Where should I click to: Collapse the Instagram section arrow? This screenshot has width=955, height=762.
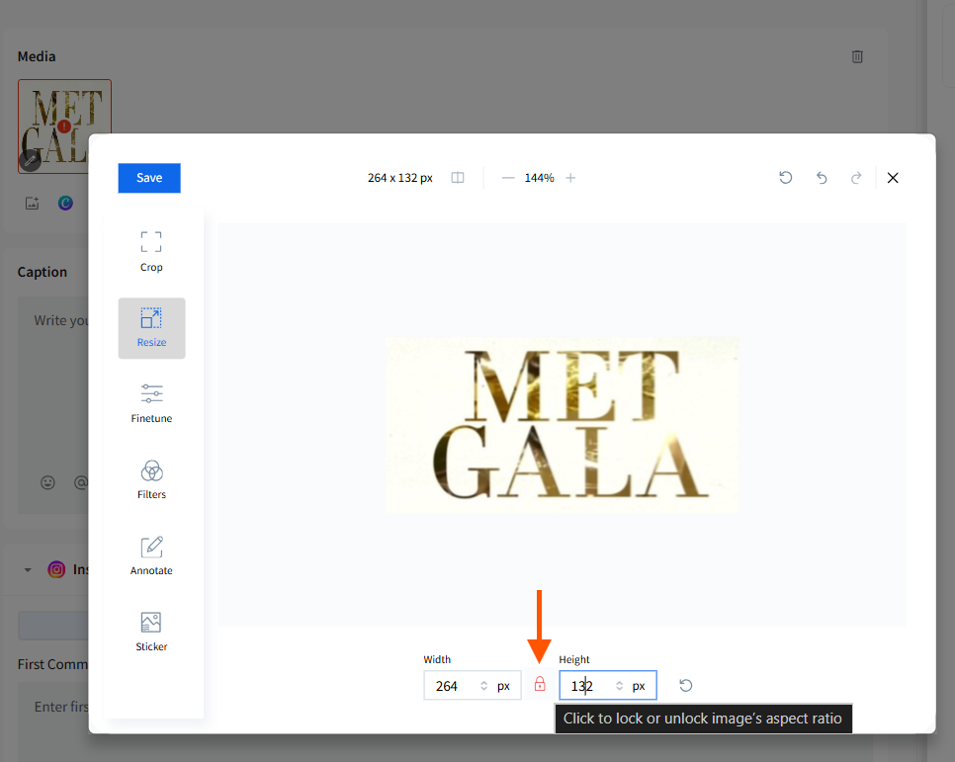click(x=28, y=570)
